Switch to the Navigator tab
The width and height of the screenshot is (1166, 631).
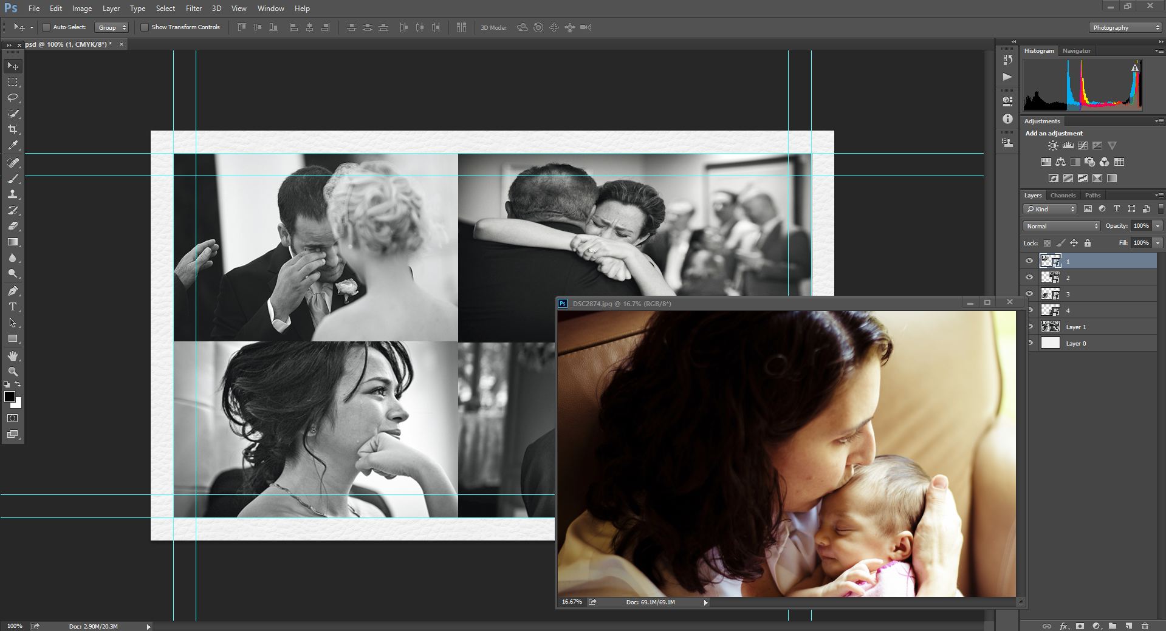[1076, 51]
